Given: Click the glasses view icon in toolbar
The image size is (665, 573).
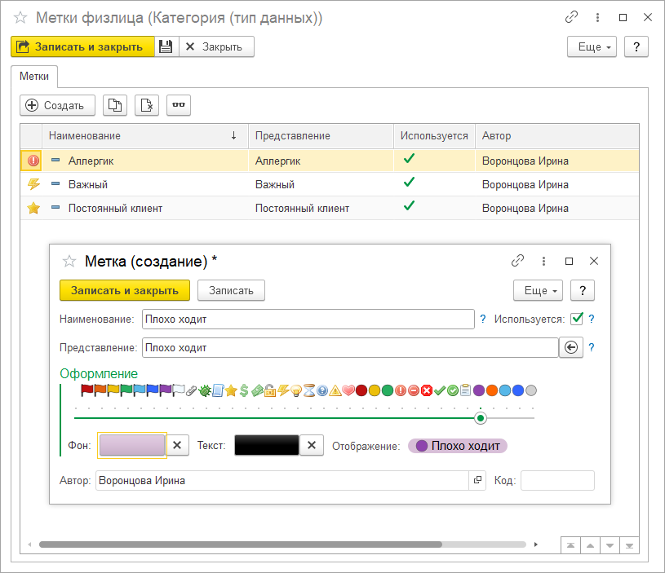Looking at the screenshot, I should tap(179, 105).
